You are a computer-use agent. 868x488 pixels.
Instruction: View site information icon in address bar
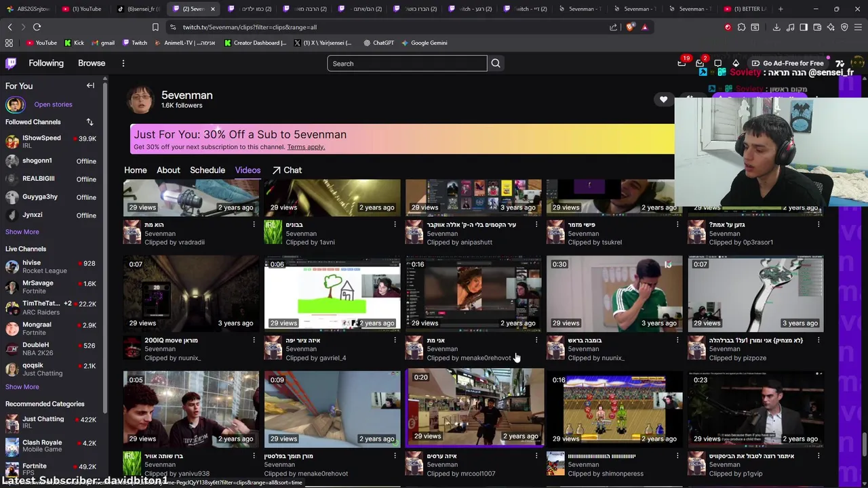point(174,27)
